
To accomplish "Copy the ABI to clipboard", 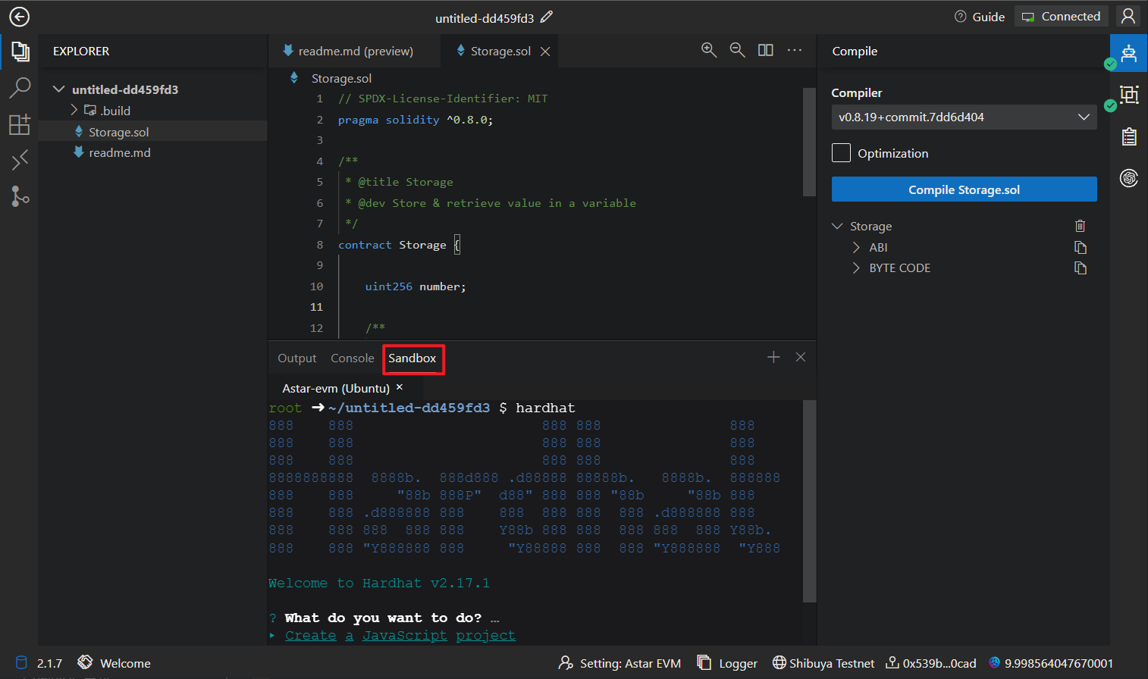I will click(1080, 248).
